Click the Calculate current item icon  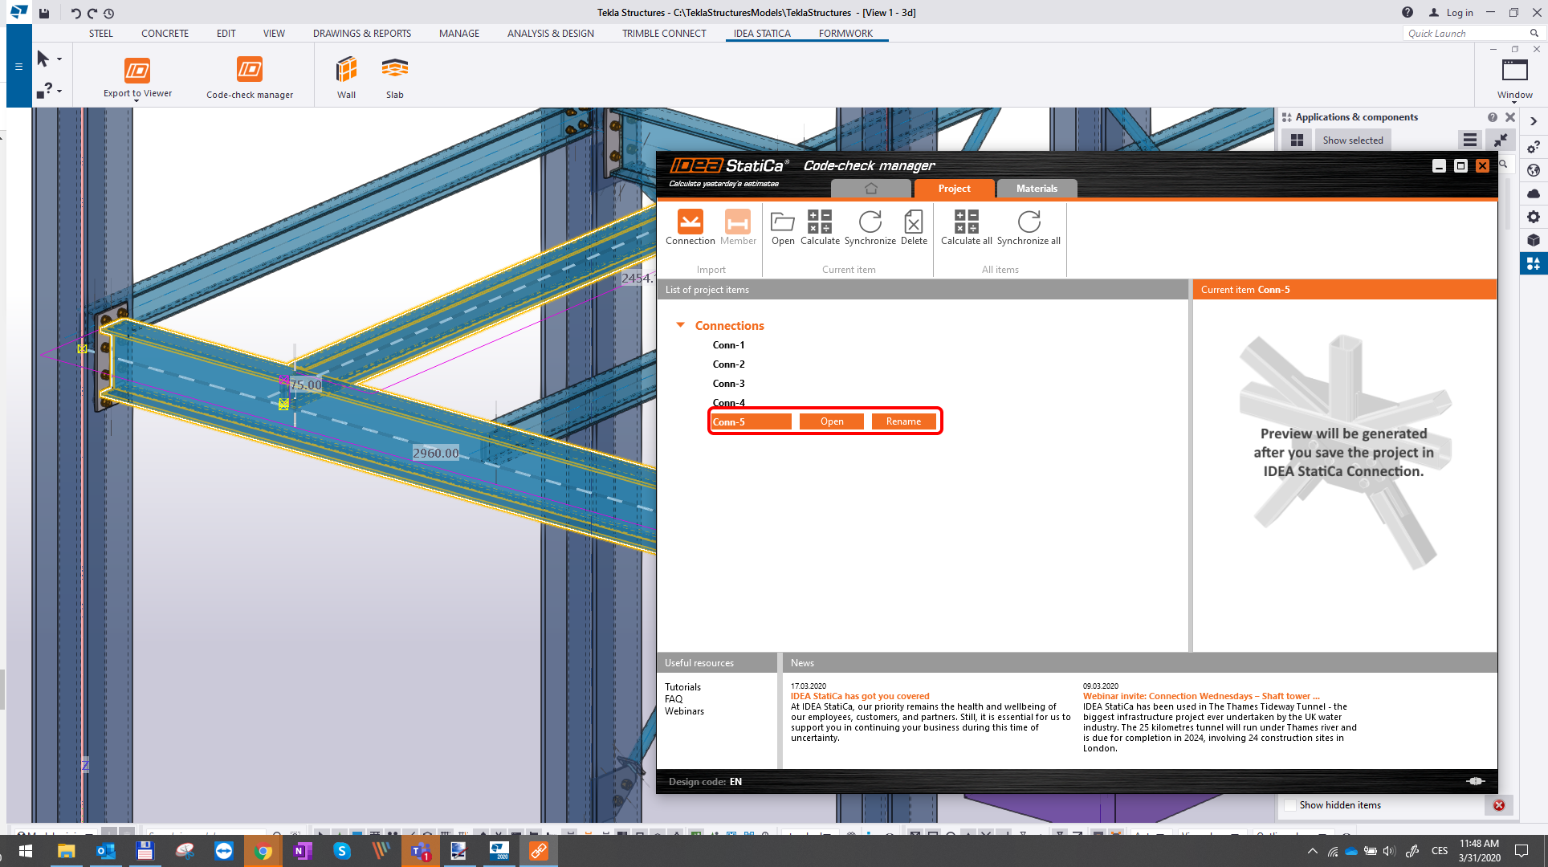pos(820,222)
